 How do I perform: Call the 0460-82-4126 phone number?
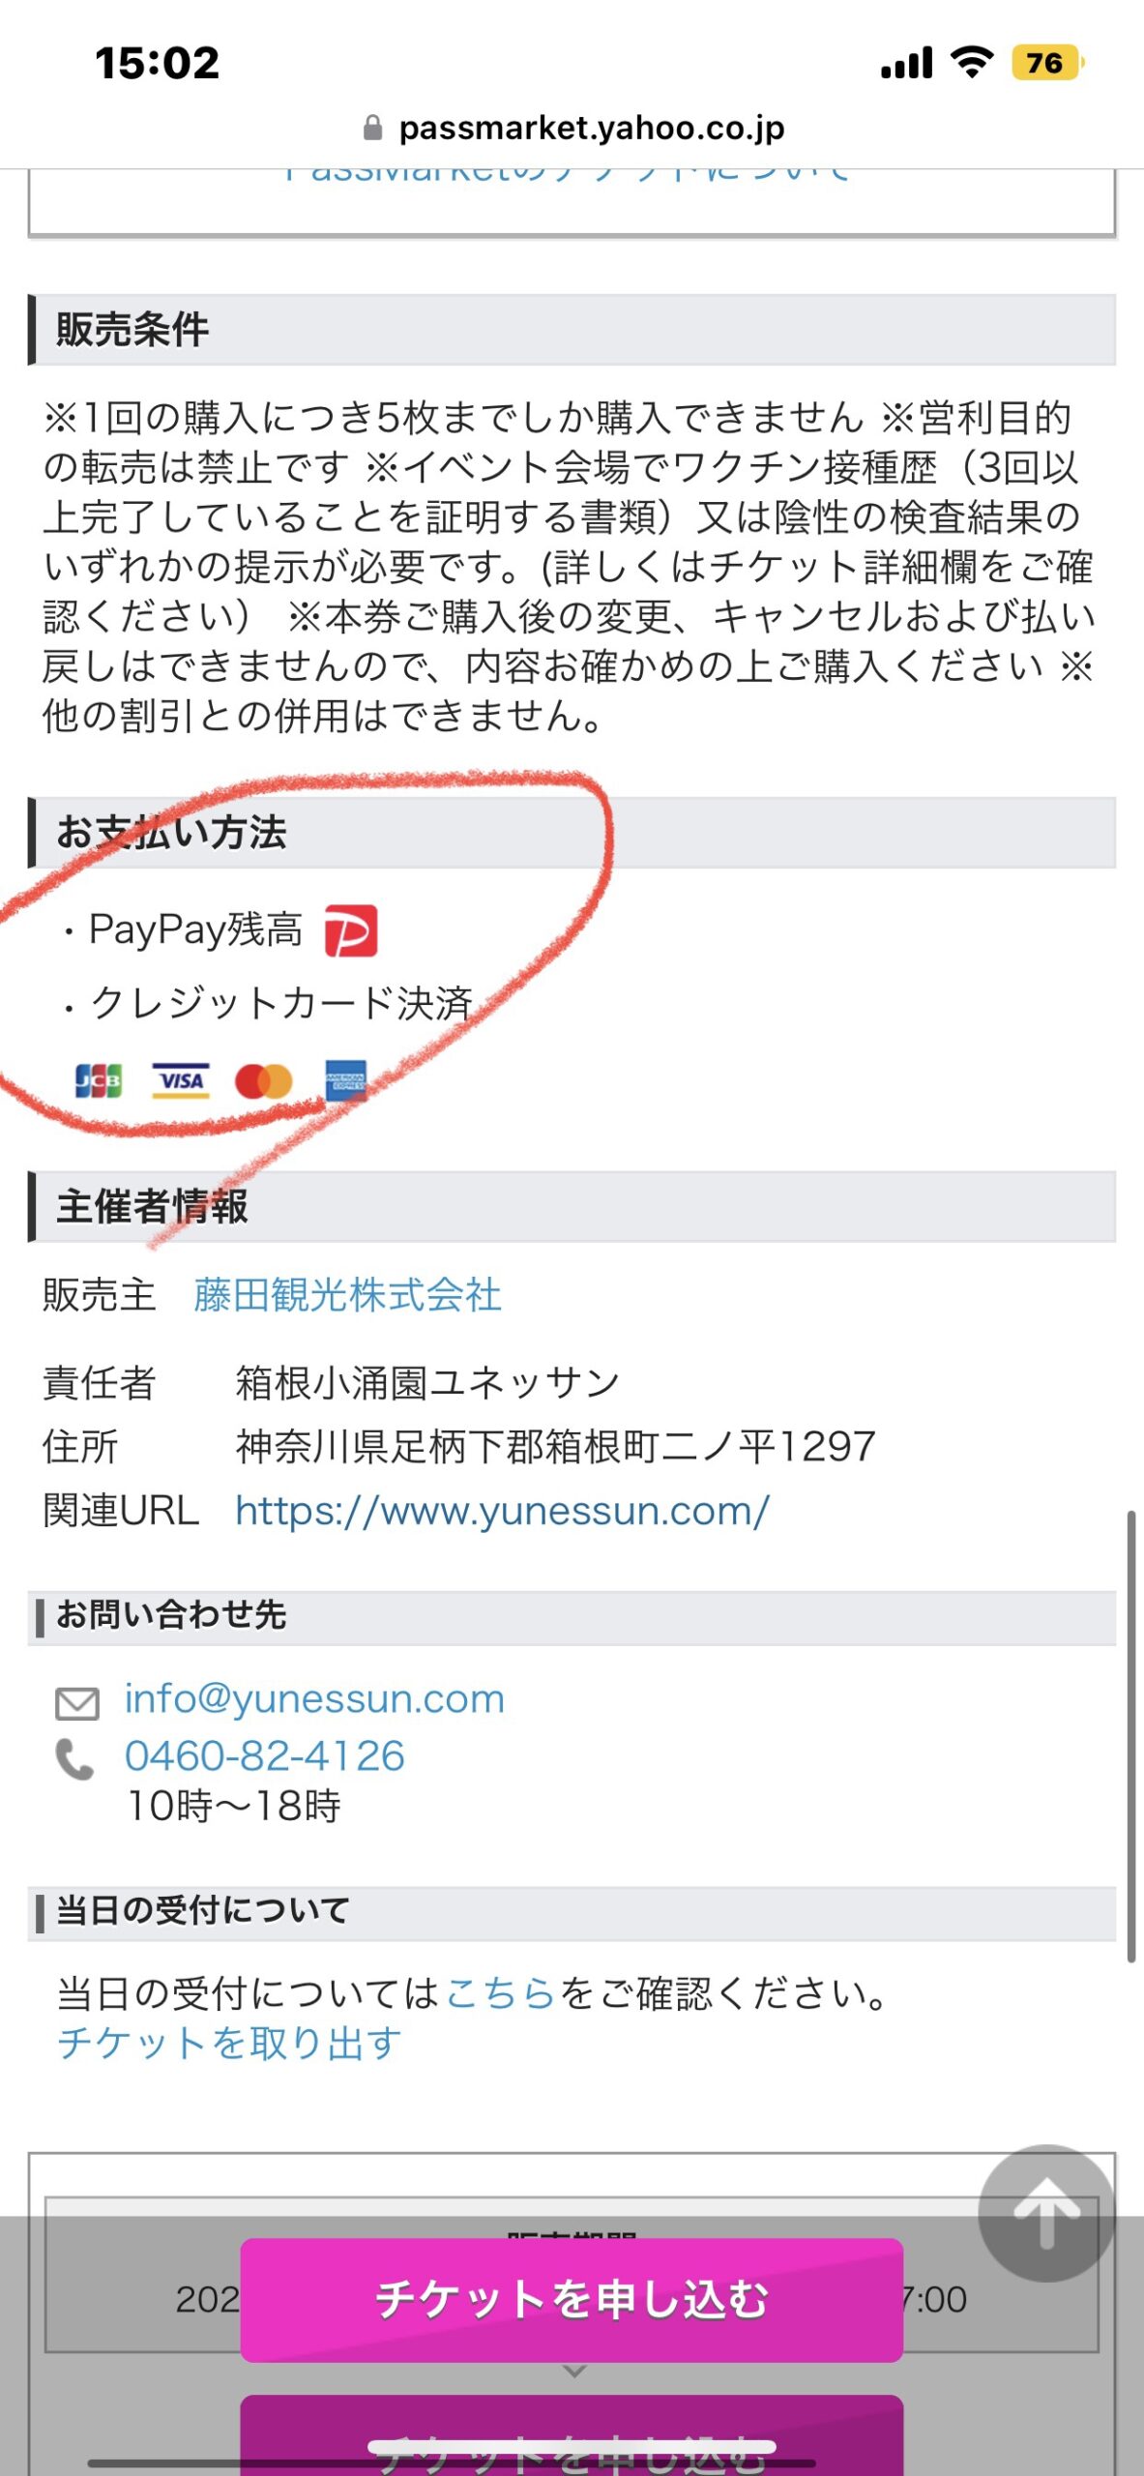click(264, 1755)
